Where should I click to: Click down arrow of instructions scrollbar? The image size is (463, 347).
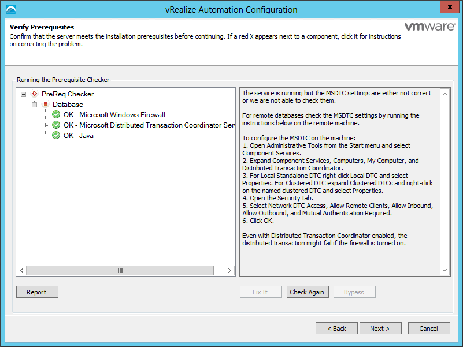[x=445, y=270]
